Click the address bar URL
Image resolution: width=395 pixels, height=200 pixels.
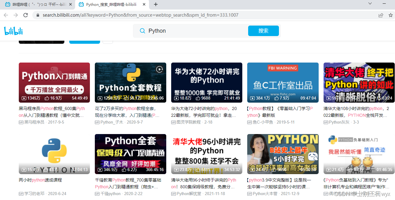[140, 15]
